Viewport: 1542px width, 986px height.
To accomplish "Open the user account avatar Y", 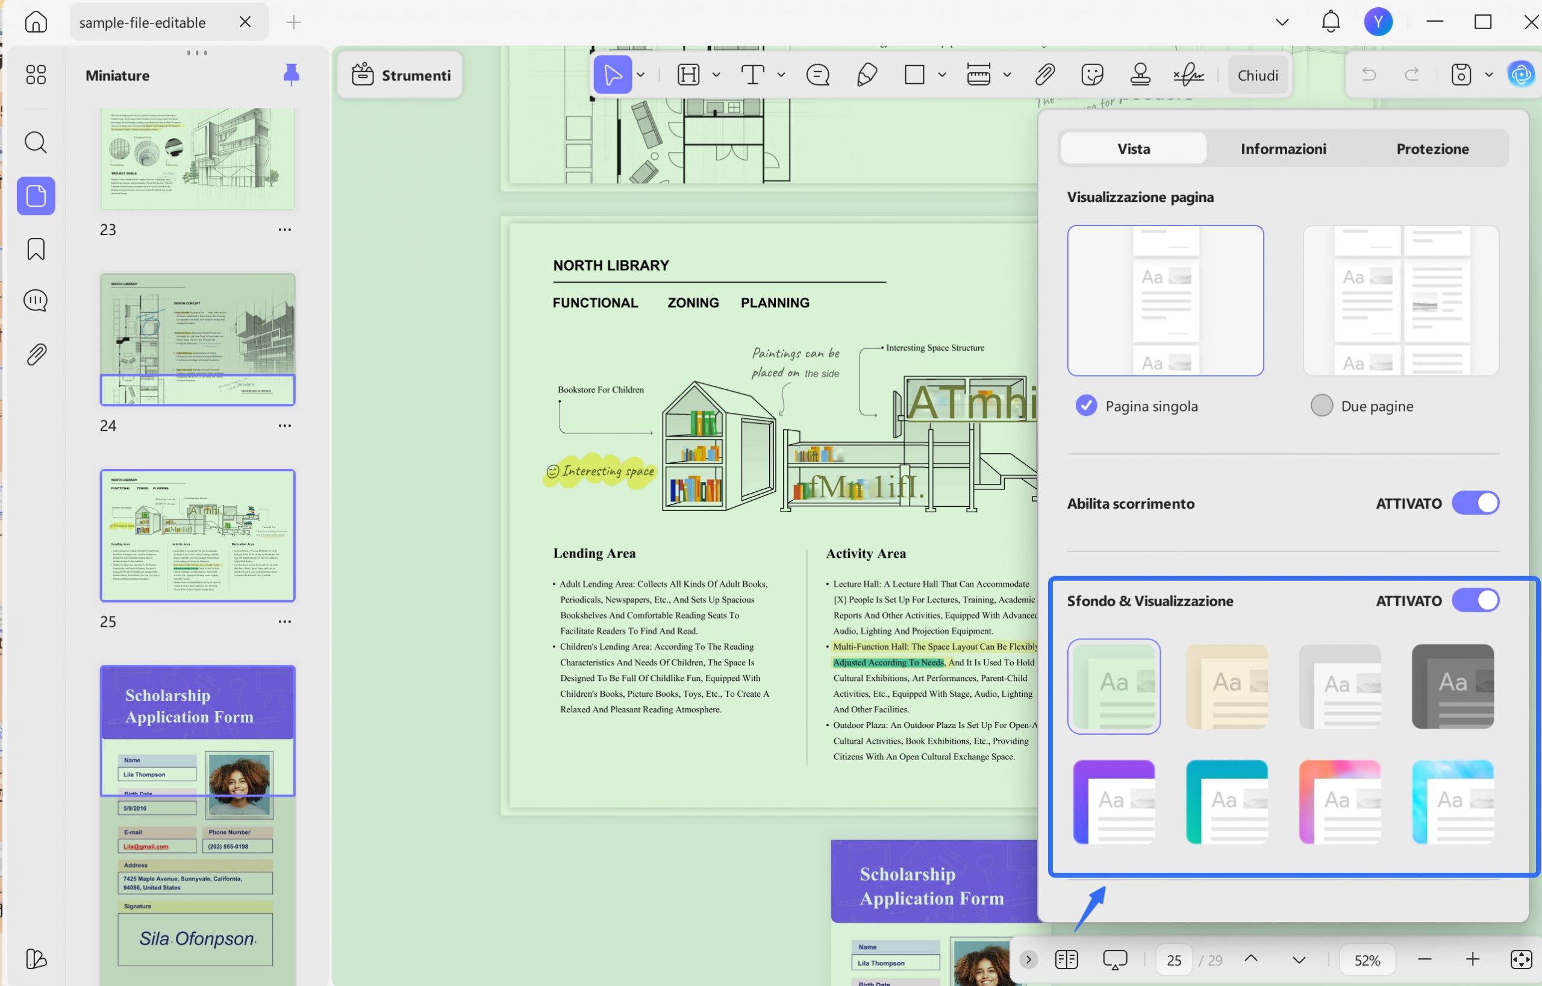I will click(1379, 22).
